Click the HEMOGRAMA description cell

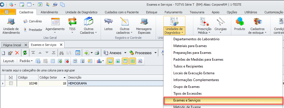(115, 83)
